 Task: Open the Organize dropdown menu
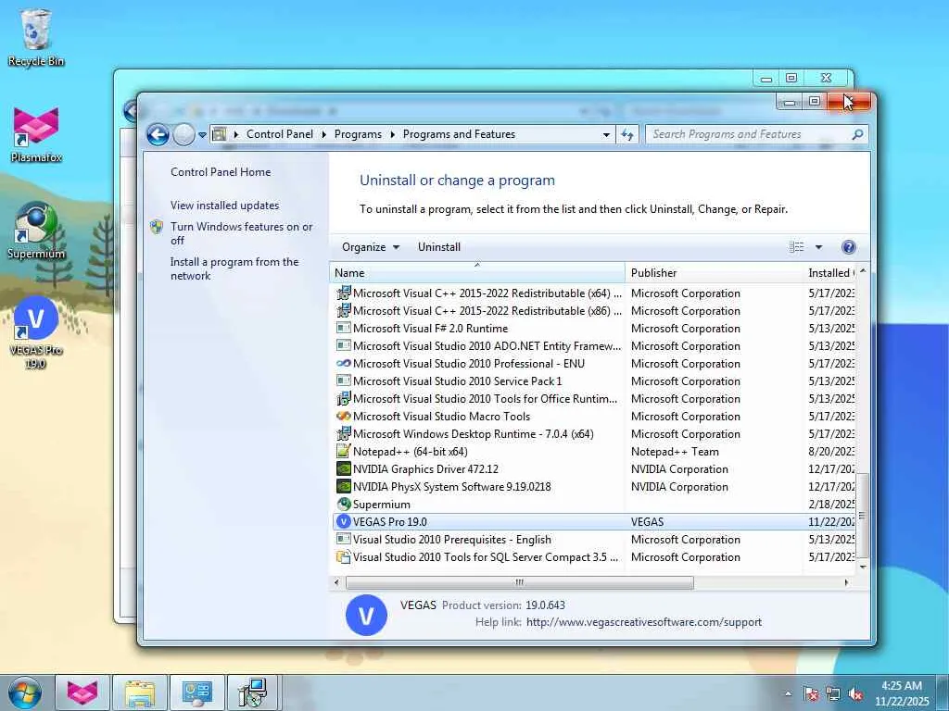(371, 246)
